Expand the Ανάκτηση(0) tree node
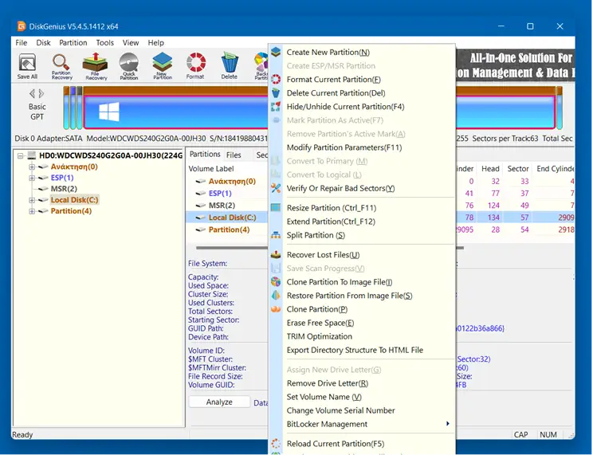Image resolution: width=593 pixels, height=455 pixels. coord(32,167)
